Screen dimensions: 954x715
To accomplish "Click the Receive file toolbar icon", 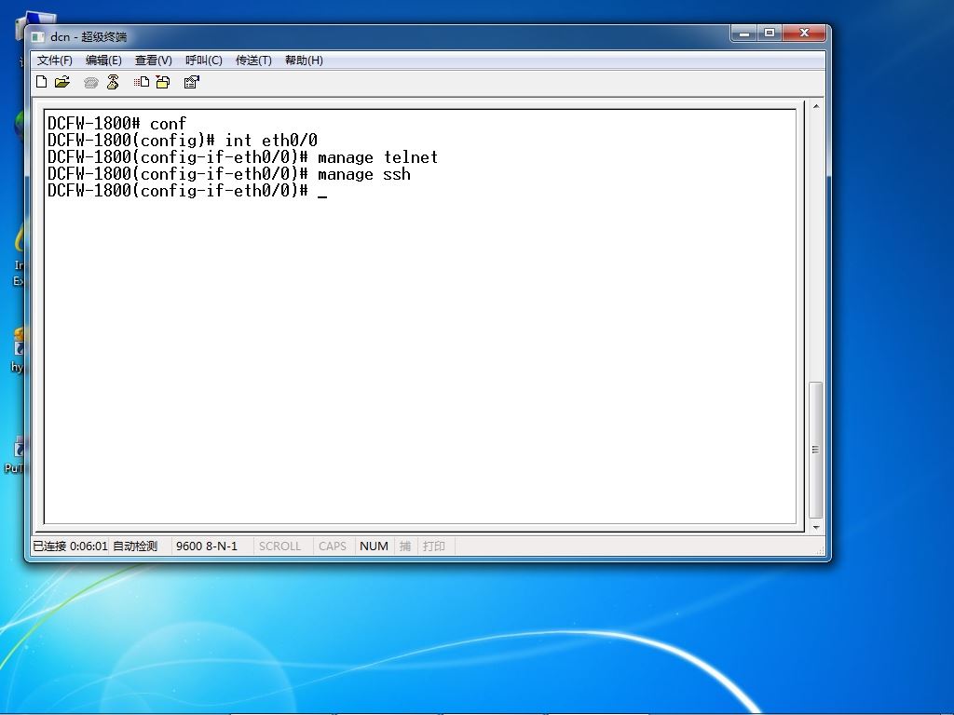I will click(x=162, y=82).
